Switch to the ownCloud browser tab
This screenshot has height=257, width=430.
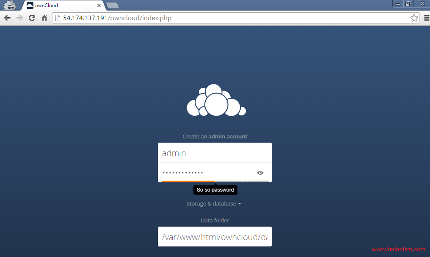(63, 5)
